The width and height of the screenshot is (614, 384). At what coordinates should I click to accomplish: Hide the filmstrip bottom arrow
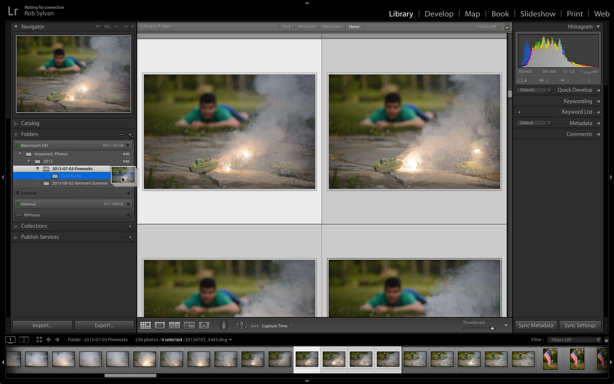[307, 381]
